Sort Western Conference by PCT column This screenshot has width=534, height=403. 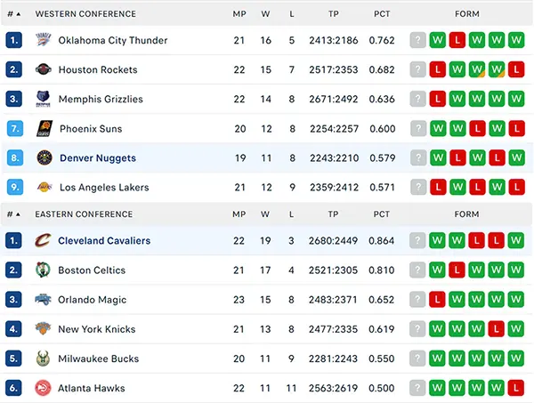(x=382, y=14)
